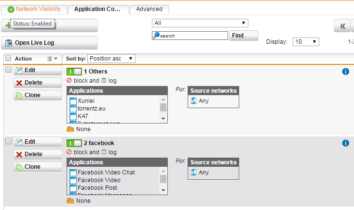Viewport: 354px width, 210px height.
Task: Tick the select-all checkbox beside Action
Action: (8, 59)
